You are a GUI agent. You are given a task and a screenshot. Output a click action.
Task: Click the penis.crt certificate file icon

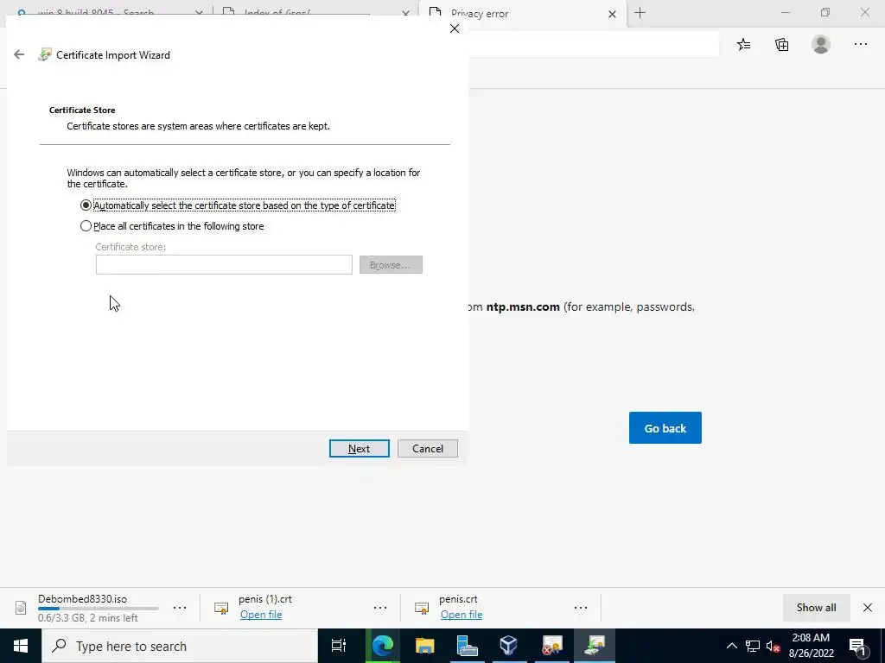pyautogui.click(x=422, y=608)
